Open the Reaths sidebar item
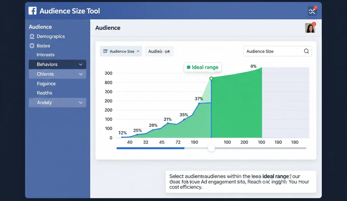The width and height of the screenshot is (347, 201). 45,93
